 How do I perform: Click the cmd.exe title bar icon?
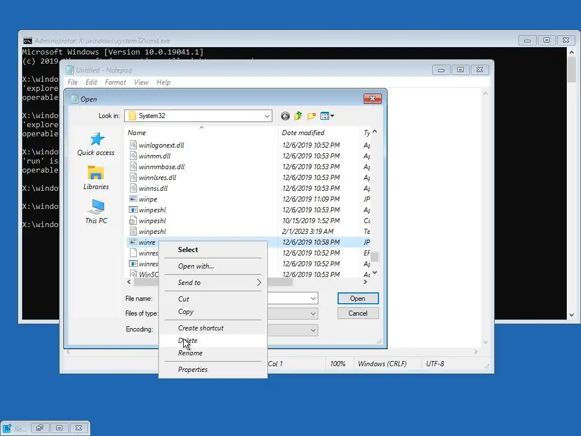pos(28,41)
